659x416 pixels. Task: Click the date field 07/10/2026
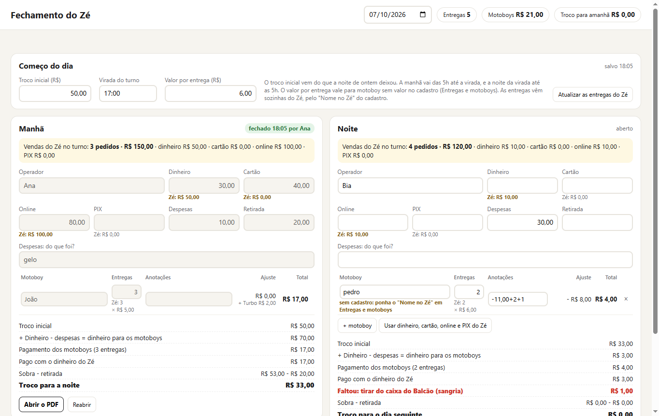pyautogui.click(x=398, y=14)
